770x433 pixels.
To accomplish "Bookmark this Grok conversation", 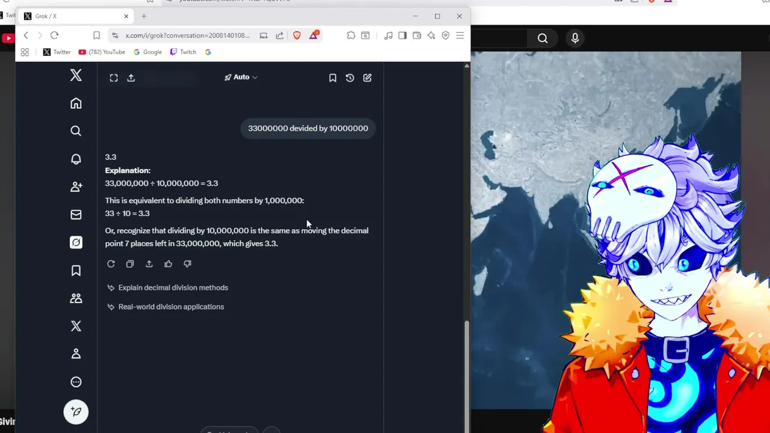I will pyautogui.click(x=333, y=78).
